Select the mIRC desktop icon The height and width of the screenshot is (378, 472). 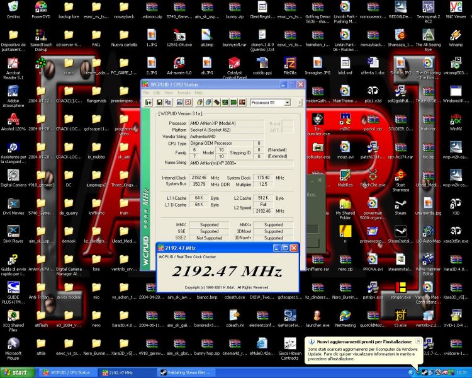pyautogui.click(x=345, y=122)
